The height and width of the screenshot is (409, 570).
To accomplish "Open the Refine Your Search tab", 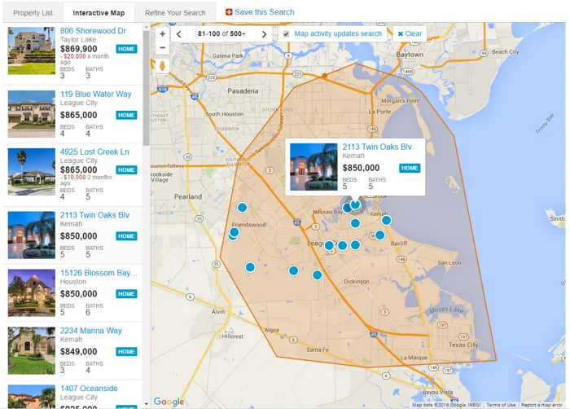I will tap(175, 13).
